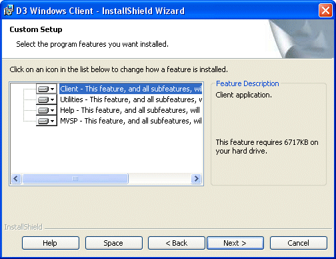336x259 pixels.
Task: Click the 'Client application.' description text
Action: click(243, 95)
